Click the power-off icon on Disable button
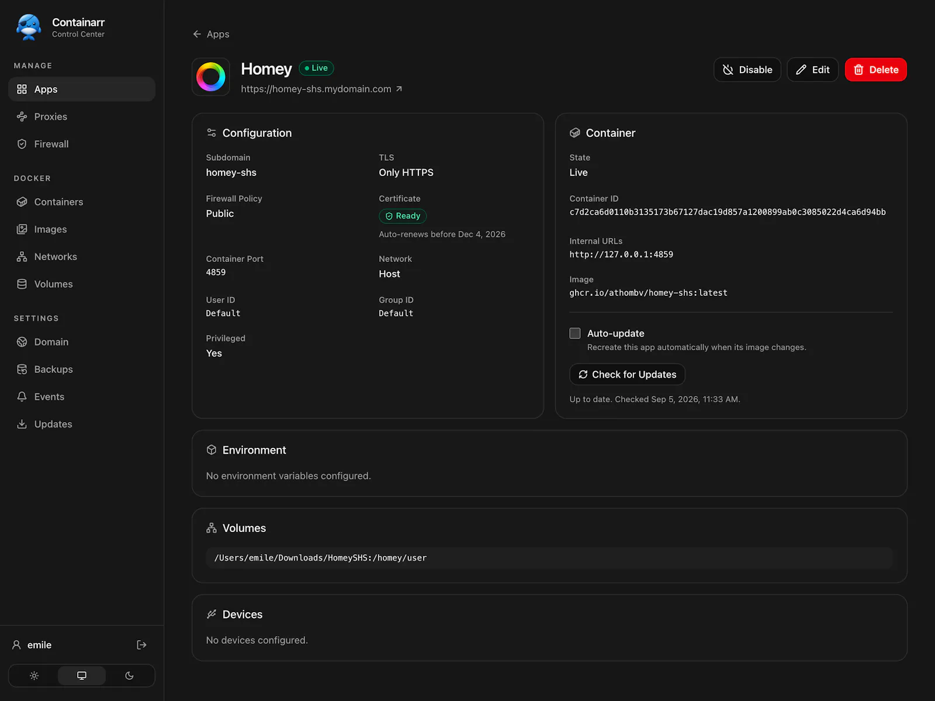Viewport: 935px width, 701px height. [728, 70]
